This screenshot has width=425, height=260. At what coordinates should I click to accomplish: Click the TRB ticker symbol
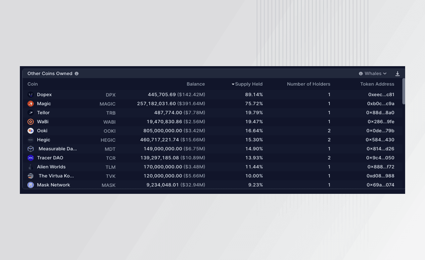111,113
